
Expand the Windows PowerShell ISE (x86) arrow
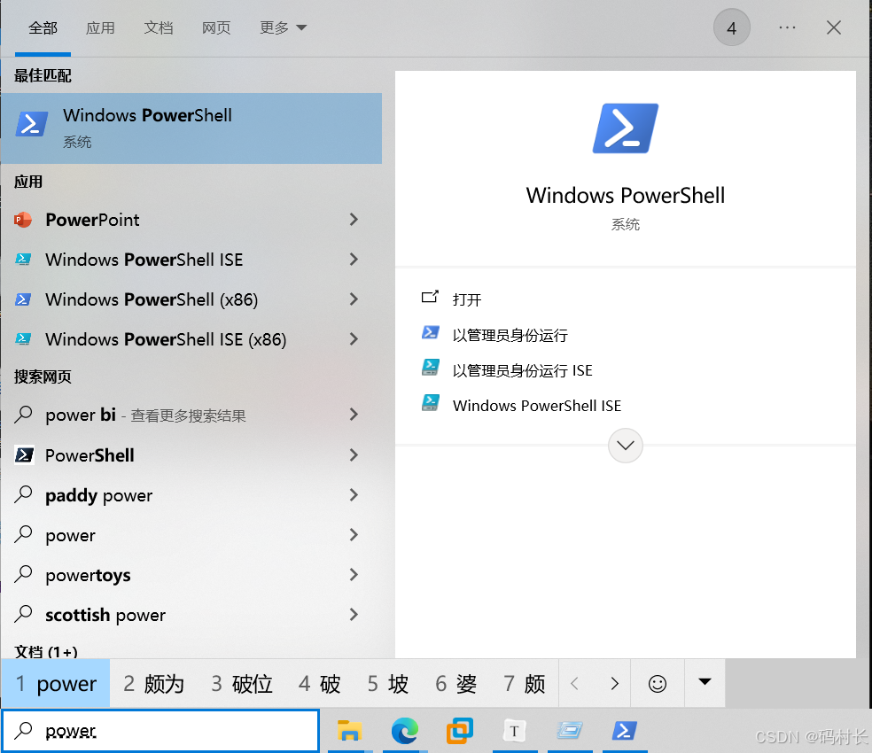[354, 338]
